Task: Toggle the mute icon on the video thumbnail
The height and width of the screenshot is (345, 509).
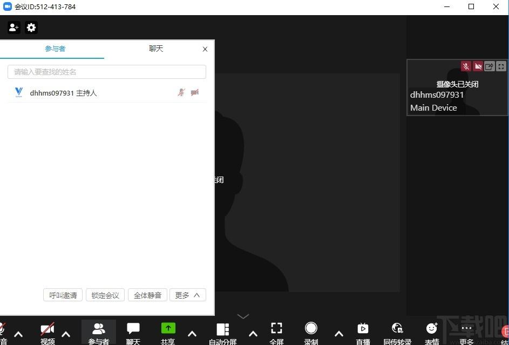Action: [466, 66]
